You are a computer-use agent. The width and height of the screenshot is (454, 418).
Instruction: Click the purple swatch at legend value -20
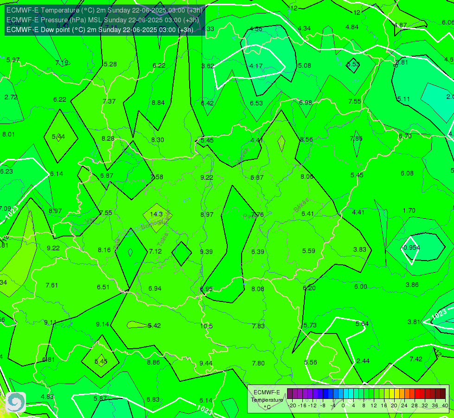290,394
